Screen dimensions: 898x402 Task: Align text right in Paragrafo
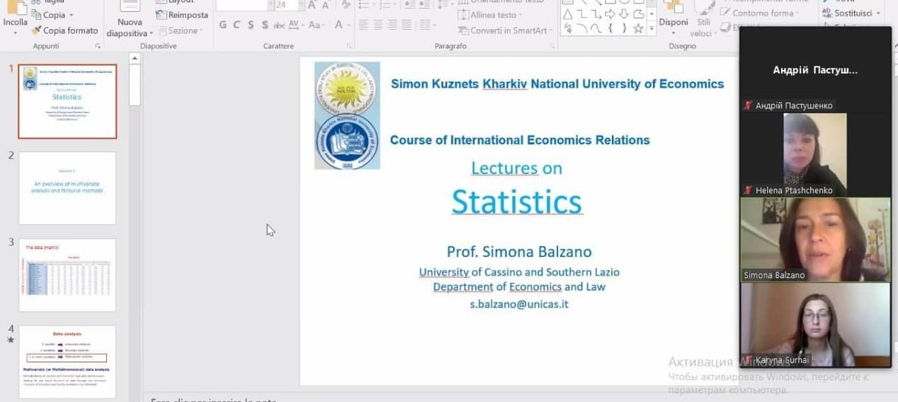pyautogui.click(x=394, y=25)
